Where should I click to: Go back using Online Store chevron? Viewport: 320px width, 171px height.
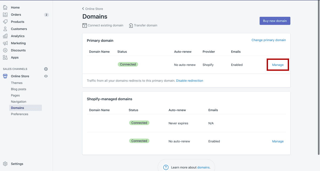click(x=83, y=9)
